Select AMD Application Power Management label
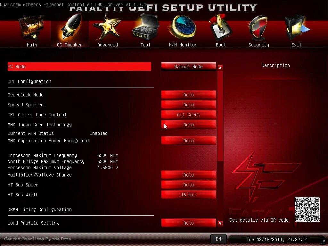This screenshot has height=246, width=328. coord(49,141)
